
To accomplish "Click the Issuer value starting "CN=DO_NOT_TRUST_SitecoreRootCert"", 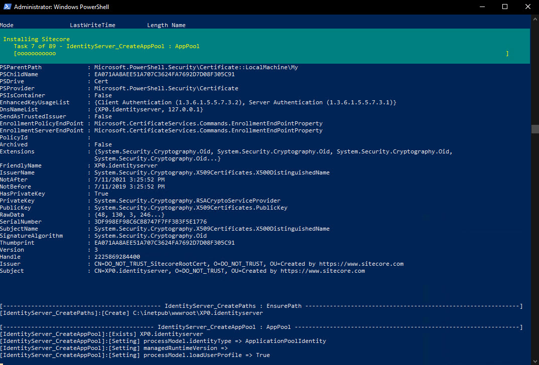I will (x=249, y=264).
